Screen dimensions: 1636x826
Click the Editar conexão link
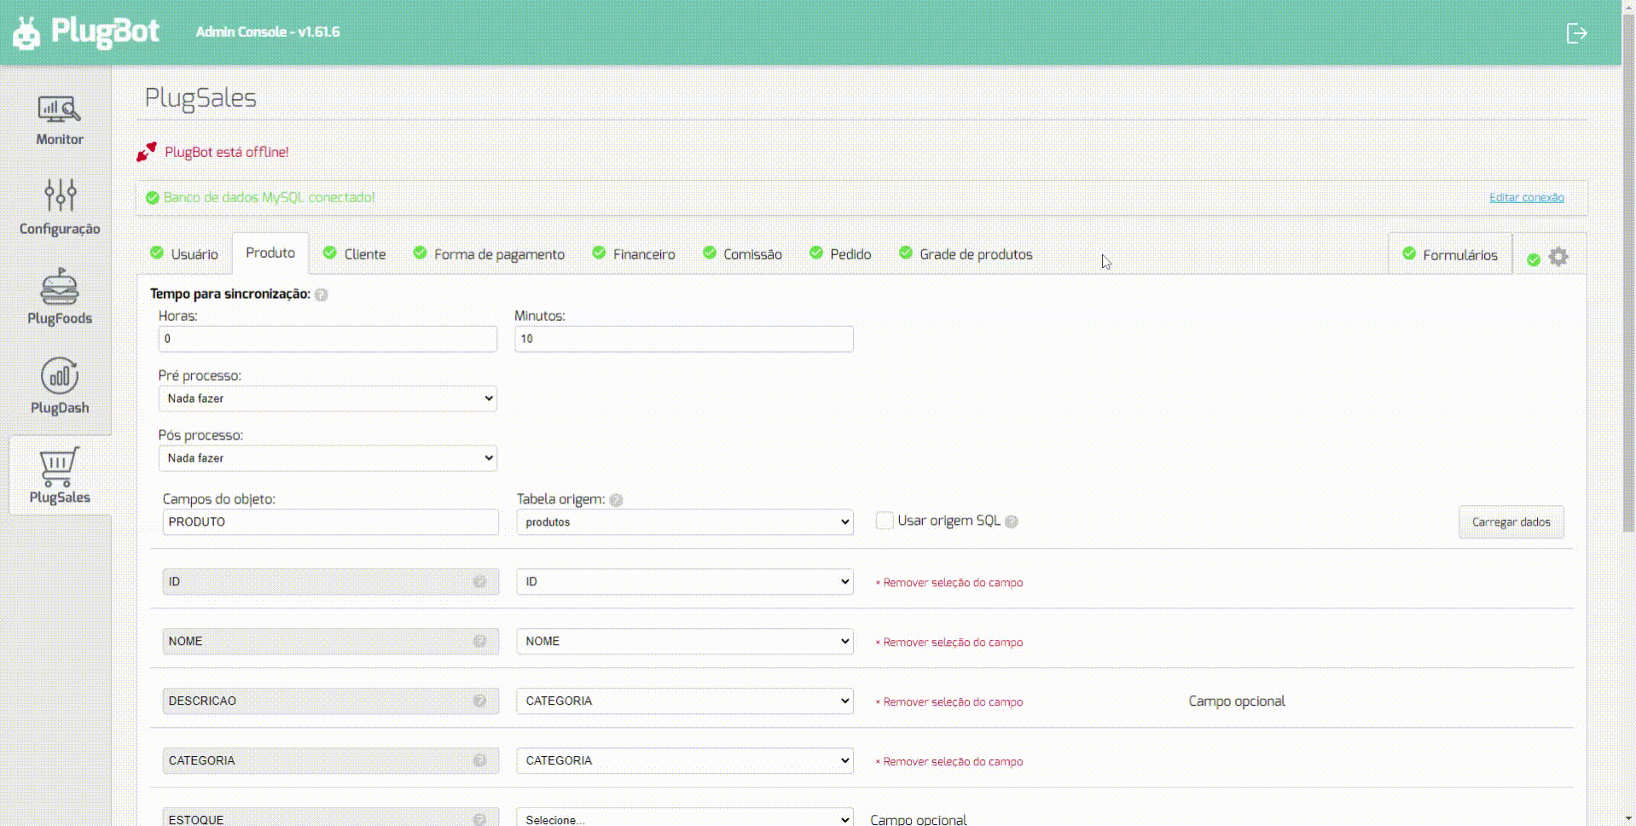pyautogui.click(x=1527, y=198)
